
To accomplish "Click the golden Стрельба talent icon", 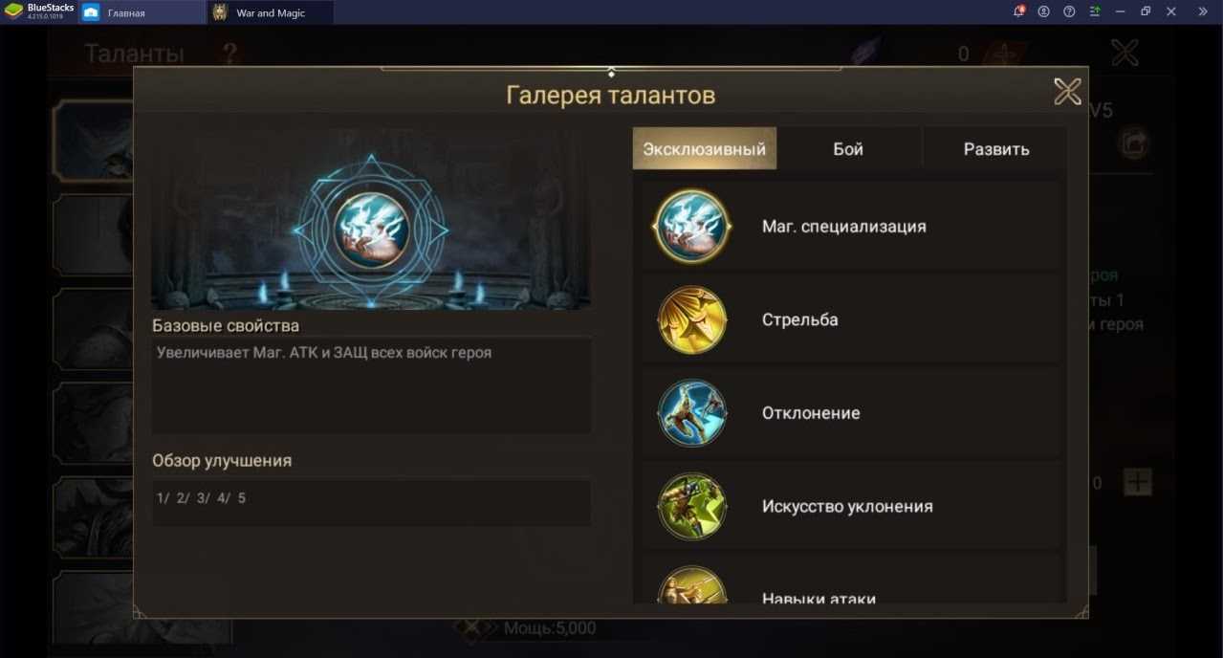I will [692, 320].
